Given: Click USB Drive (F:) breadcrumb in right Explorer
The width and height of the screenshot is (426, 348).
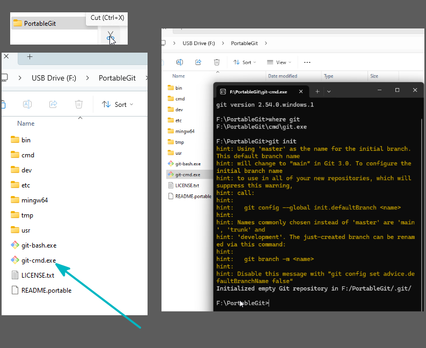Looking at the screenshot, I should 199,43.
